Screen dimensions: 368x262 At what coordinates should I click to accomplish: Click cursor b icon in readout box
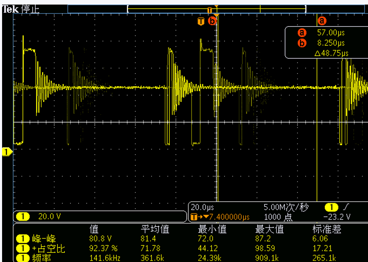[302, 43]
